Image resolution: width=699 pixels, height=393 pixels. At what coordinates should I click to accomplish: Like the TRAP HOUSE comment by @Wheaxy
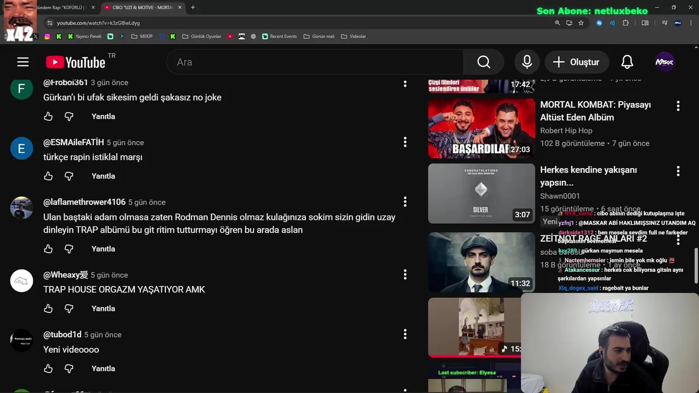click(49, 308)
